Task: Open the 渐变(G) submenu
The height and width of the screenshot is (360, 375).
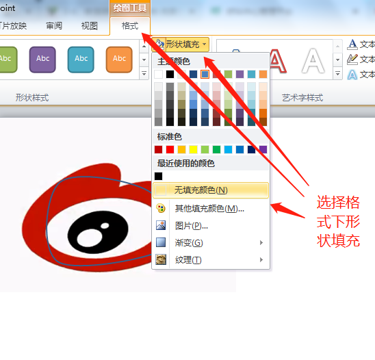Action: (211, 243)
